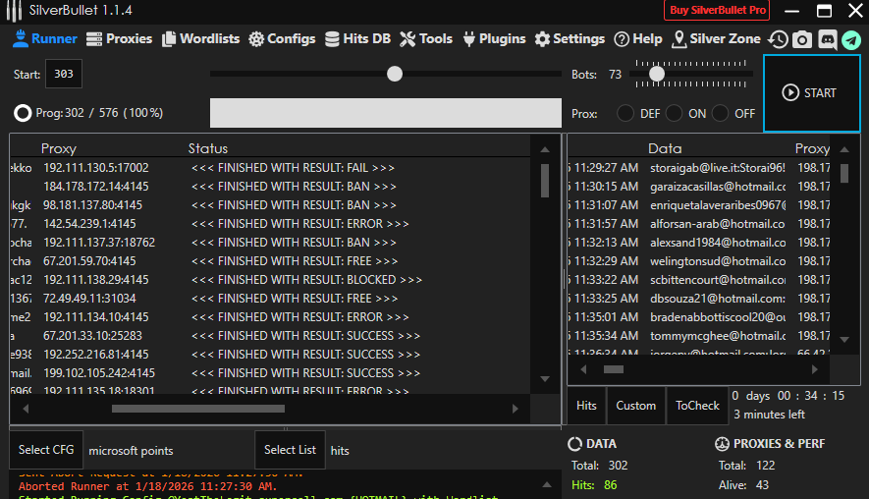This screenshot has height=499, width=869.
Task: Select the ON proxy mode radio button
Action: click(x=674, y=113)
